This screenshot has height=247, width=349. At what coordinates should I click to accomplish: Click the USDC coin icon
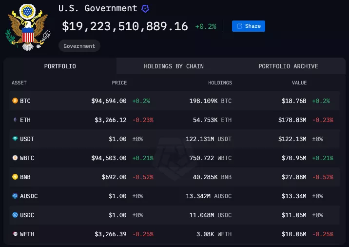pyautogui.click(x=15, y=215)
